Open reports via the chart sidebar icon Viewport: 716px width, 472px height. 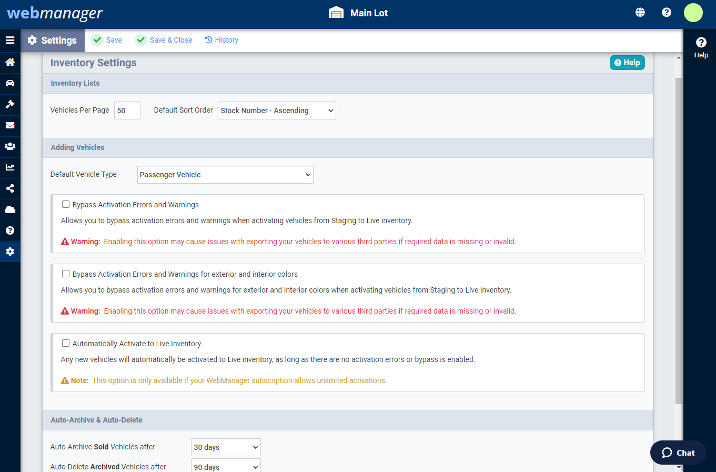[x=10, y=167]
